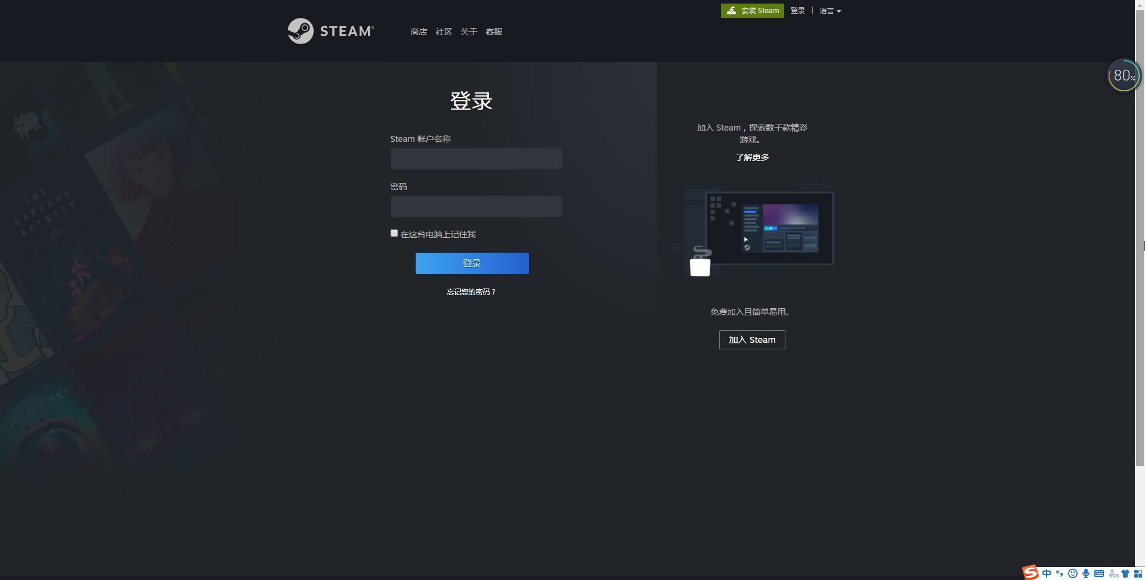Click the 80% circular floating widget
Image resolution: width=1145 pixels, height=580 pixels.
click(x=1124, y=76)
